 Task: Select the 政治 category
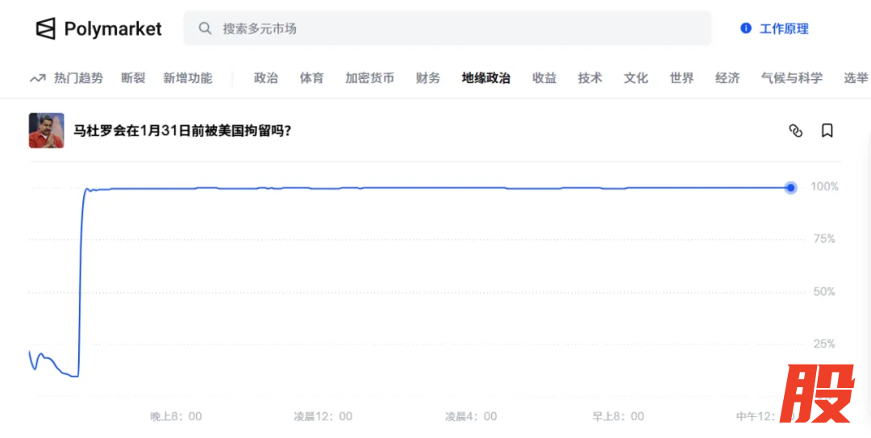pyautogui.click(x=266, y=78)
